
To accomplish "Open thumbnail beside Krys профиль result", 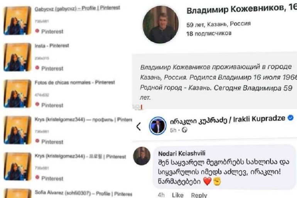I will click(x=18, y=130).
